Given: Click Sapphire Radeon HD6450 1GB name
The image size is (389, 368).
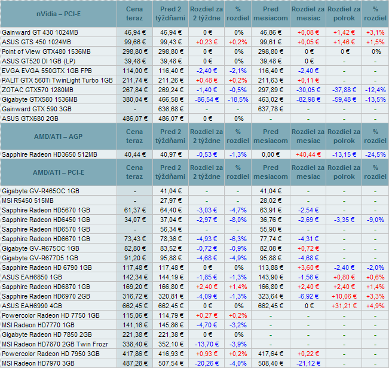Looking at the screenshot, I should 46,220.
